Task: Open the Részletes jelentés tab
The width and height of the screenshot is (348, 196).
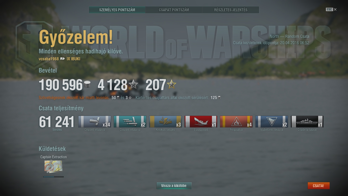Action: 231,10
